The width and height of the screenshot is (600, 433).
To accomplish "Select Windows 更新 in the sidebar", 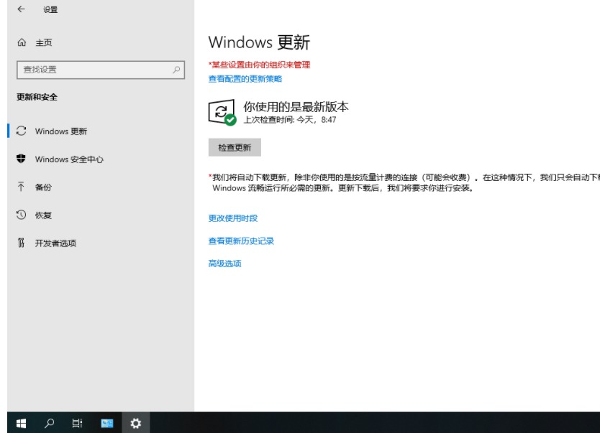I will coord(101,131).
